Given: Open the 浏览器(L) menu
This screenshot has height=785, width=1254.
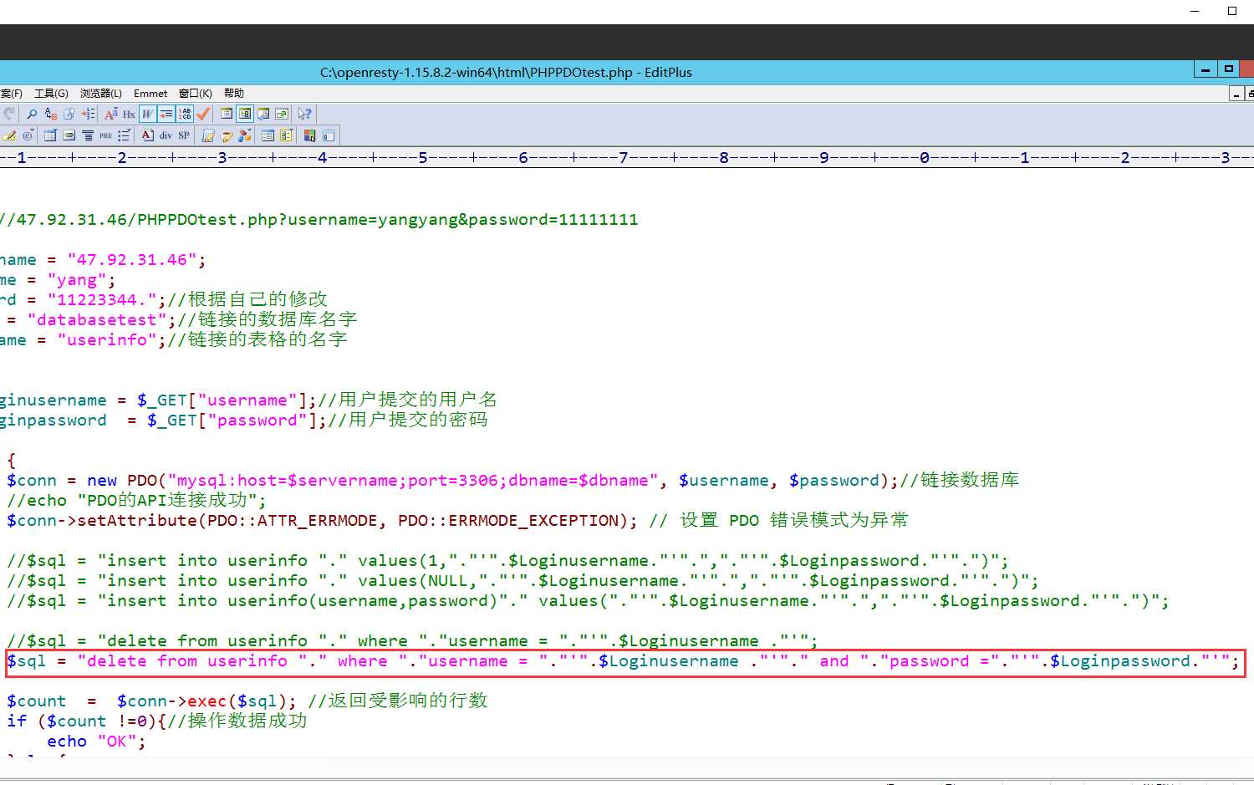Looking at the screenshot, I should (101, 94).
